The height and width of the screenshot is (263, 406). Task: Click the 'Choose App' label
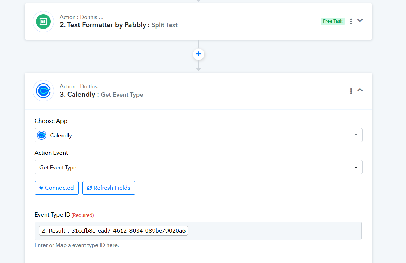(x=51, y=121)
